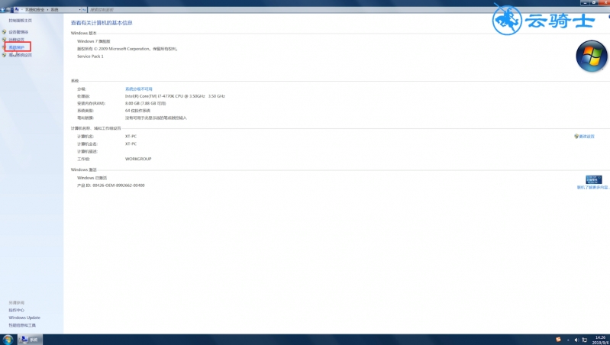Image resolution: width=610 pixels, height=345 pixels.
Task: Click the Sogou input method tray icon
Action: pos(558,340)
